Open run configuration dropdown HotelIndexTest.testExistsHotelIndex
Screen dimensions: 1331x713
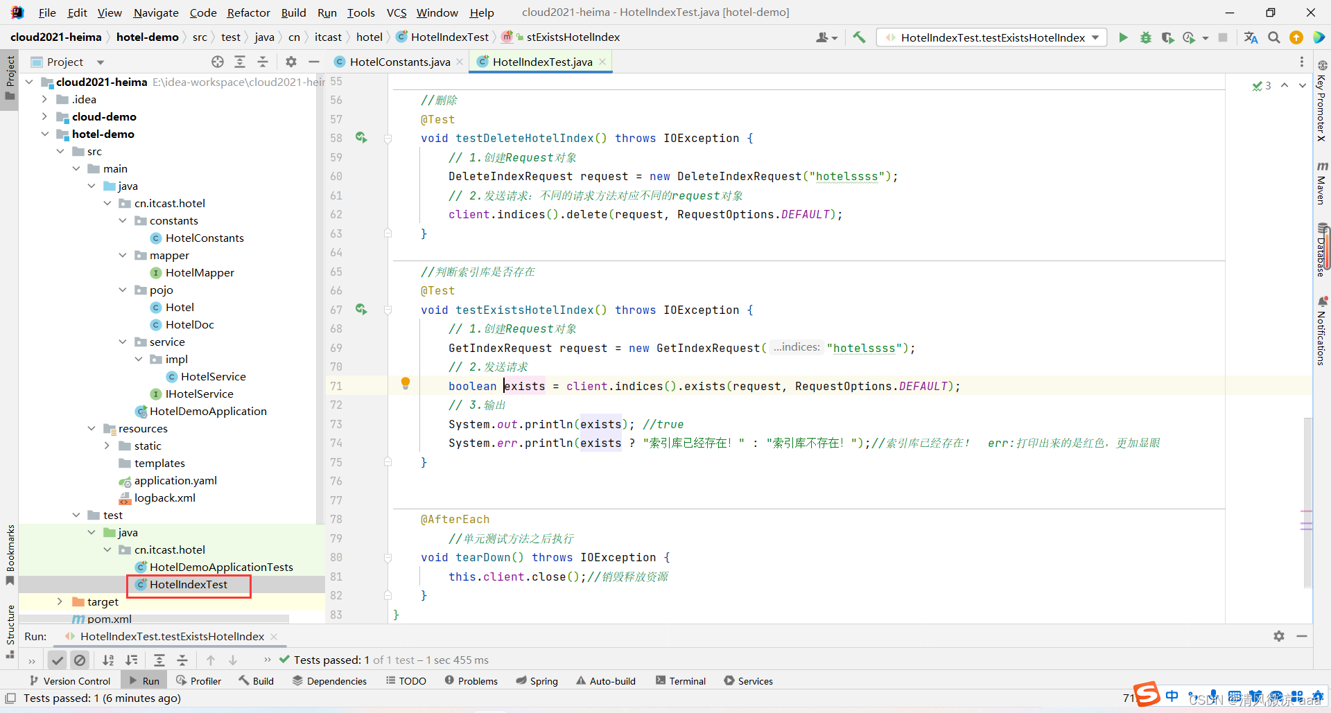tap(992, 37)
